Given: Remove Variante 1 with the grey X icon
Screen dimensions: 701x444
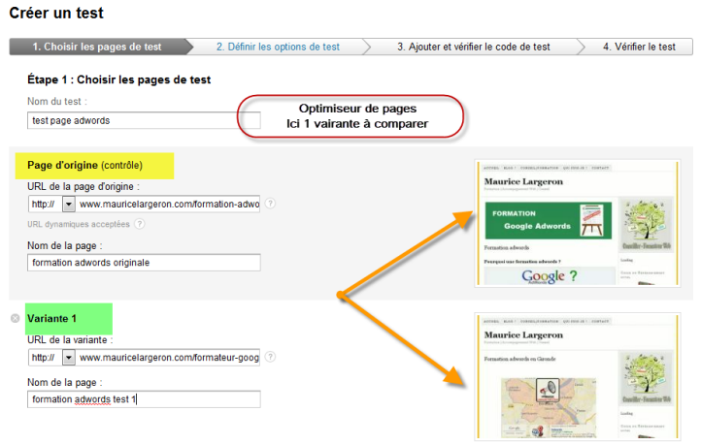Looking at the screenshot, I should tap(16, 318).
